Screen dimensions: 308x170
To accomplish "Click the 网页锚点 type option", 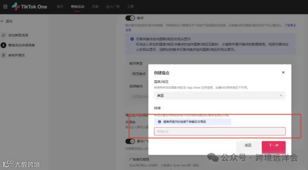I will [139, 74].
